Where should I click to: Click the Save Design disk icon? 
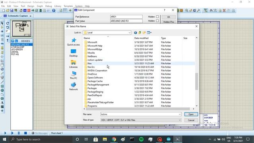[12, 11]
